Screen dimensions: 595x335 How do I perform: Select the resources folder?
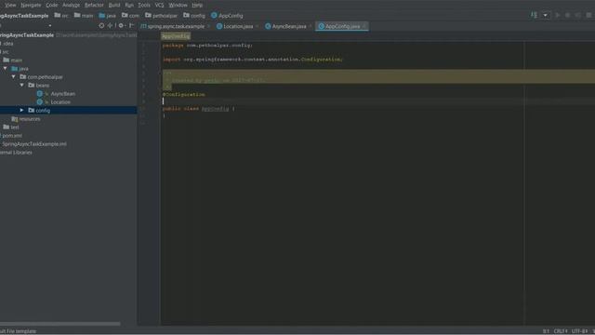click(26, 119)
